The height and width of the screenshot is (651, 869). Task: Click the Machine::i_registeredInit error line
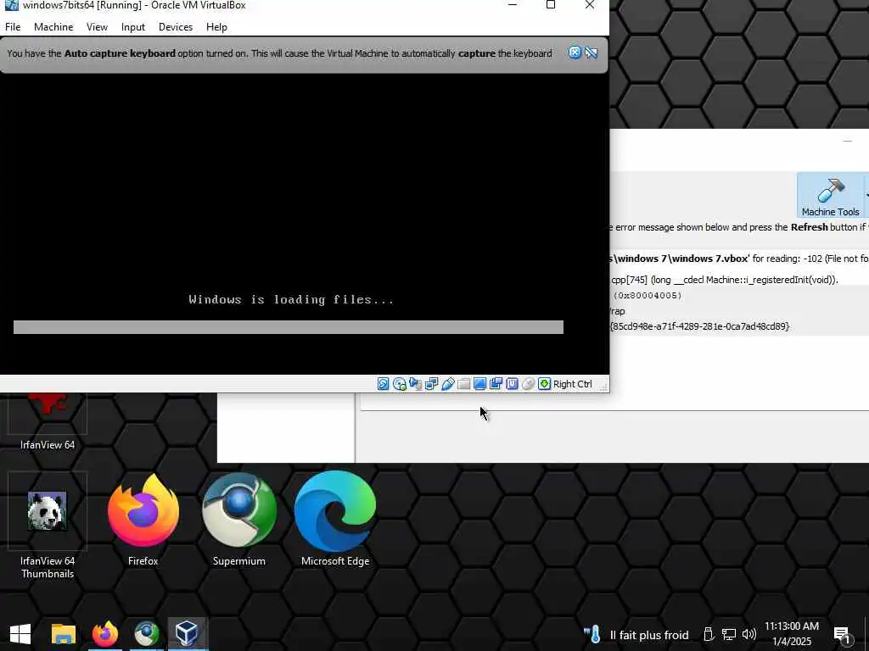pos(725,280)
